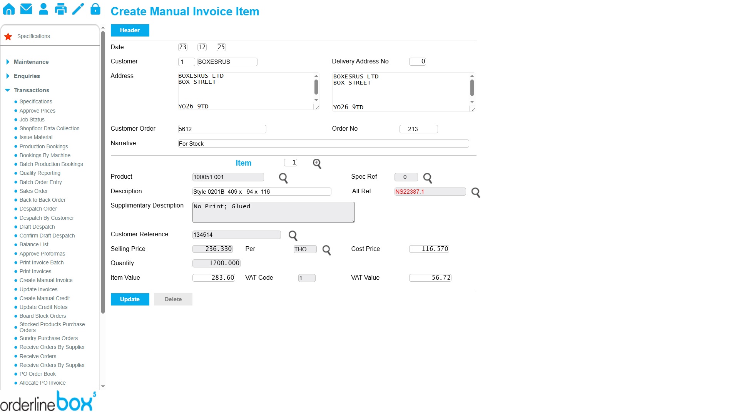The height and width of the screenshot is (415, 739).
Task: Click the printer icon
Action: coord(61,9)
